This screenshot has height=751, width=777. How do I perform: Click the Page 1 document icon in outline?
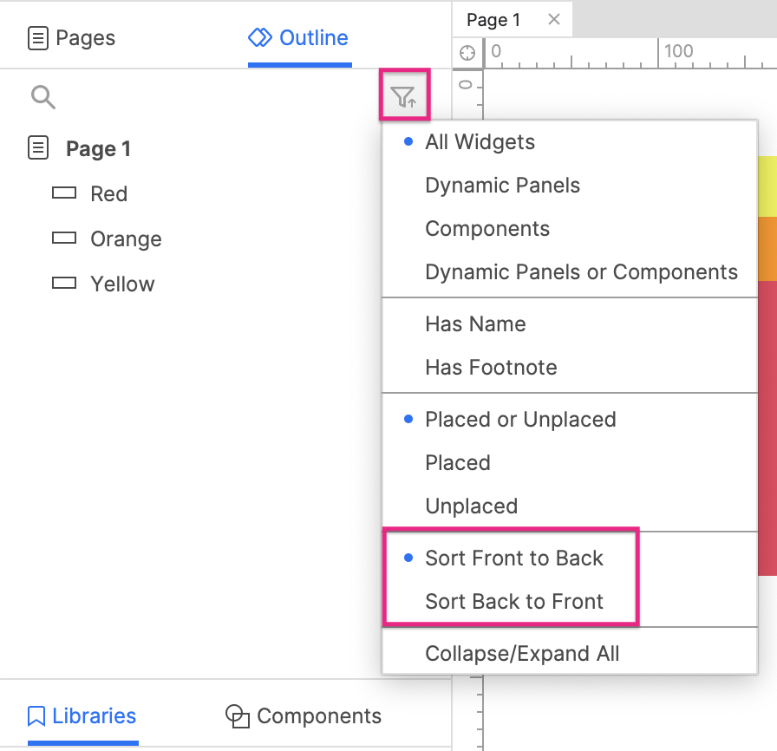[x=38, y=147]
